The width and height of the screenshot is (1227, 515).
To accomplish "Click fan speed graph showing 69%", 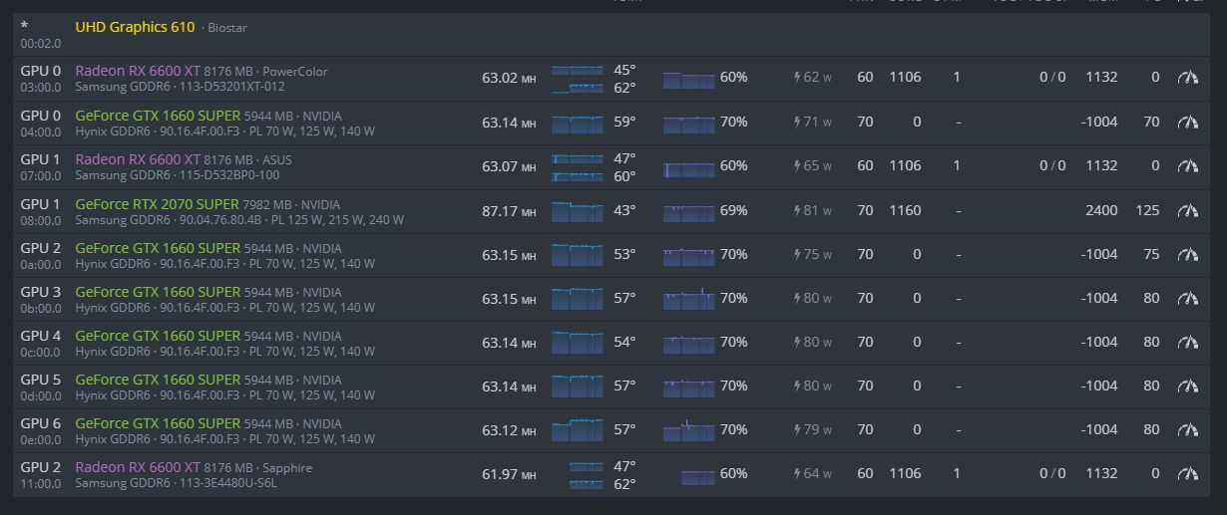I will (x=688, y=211).
